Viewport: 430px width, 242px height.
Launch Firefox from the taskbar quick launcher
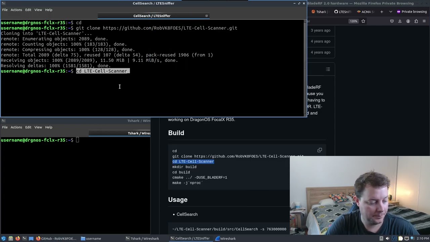tap(17, 239)
